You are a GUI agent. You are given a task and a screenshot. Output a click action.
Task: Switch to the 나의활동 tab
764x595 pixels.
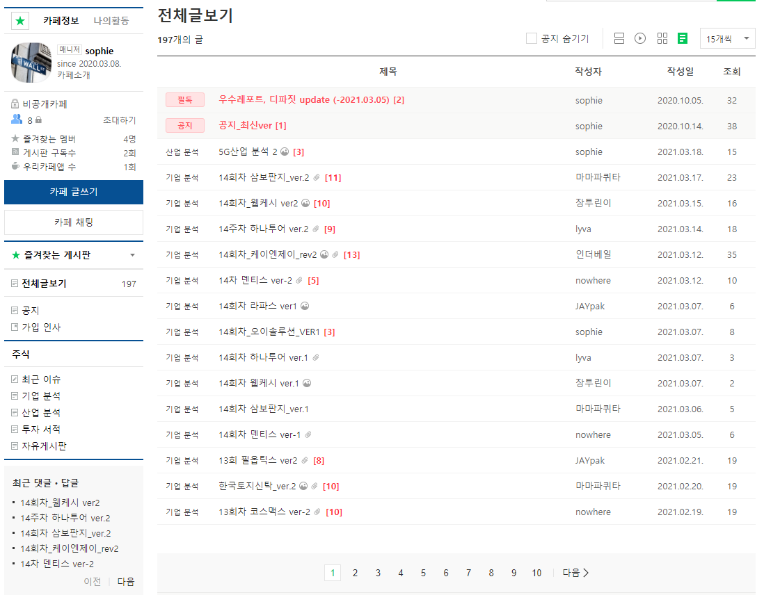click(x=111, y=20)
